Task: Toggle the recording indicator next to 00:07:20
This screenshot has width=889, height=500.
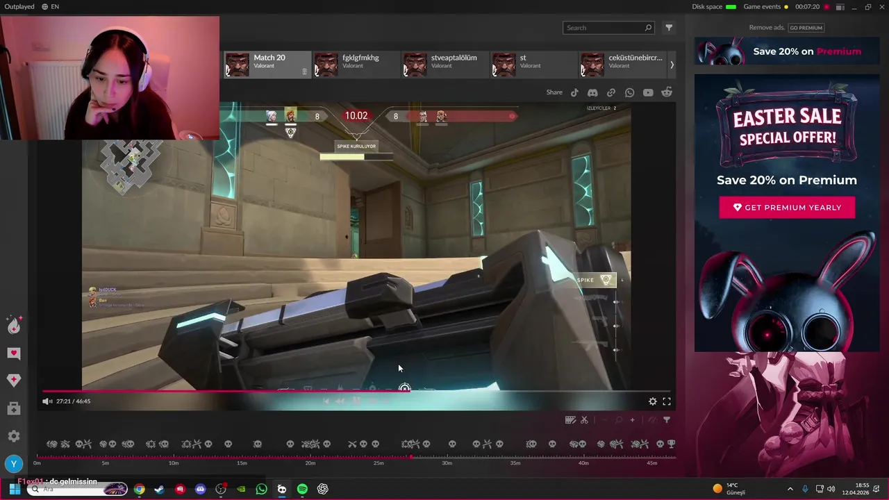Action: (826, 7)
